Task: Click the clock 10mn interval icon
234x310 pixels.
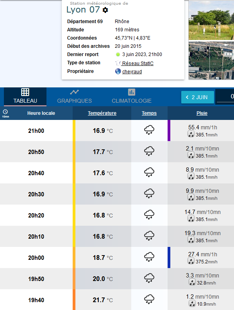Action: 5,113
